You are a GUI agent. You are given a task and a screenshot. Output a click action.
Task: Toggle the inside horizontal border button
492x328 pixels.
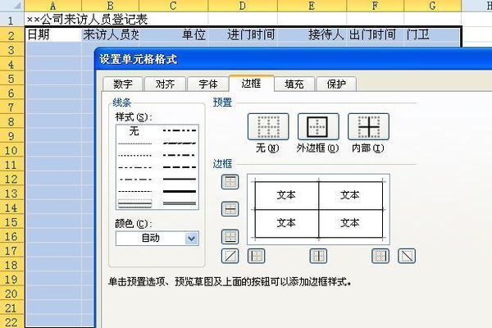pos(230,209)
